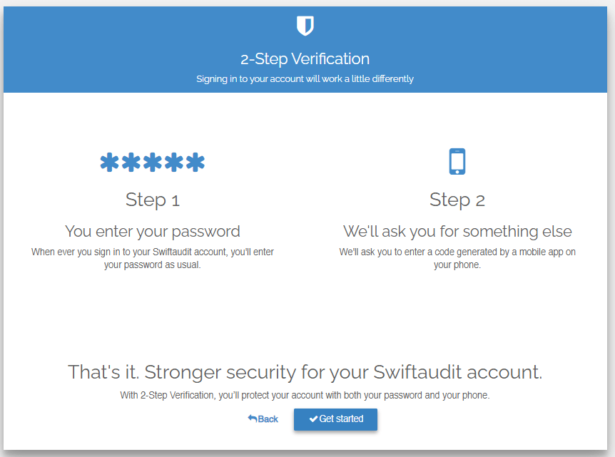
Task: Click the "With 2-Step Verification" sentence
Action: [x=305, y=395]
